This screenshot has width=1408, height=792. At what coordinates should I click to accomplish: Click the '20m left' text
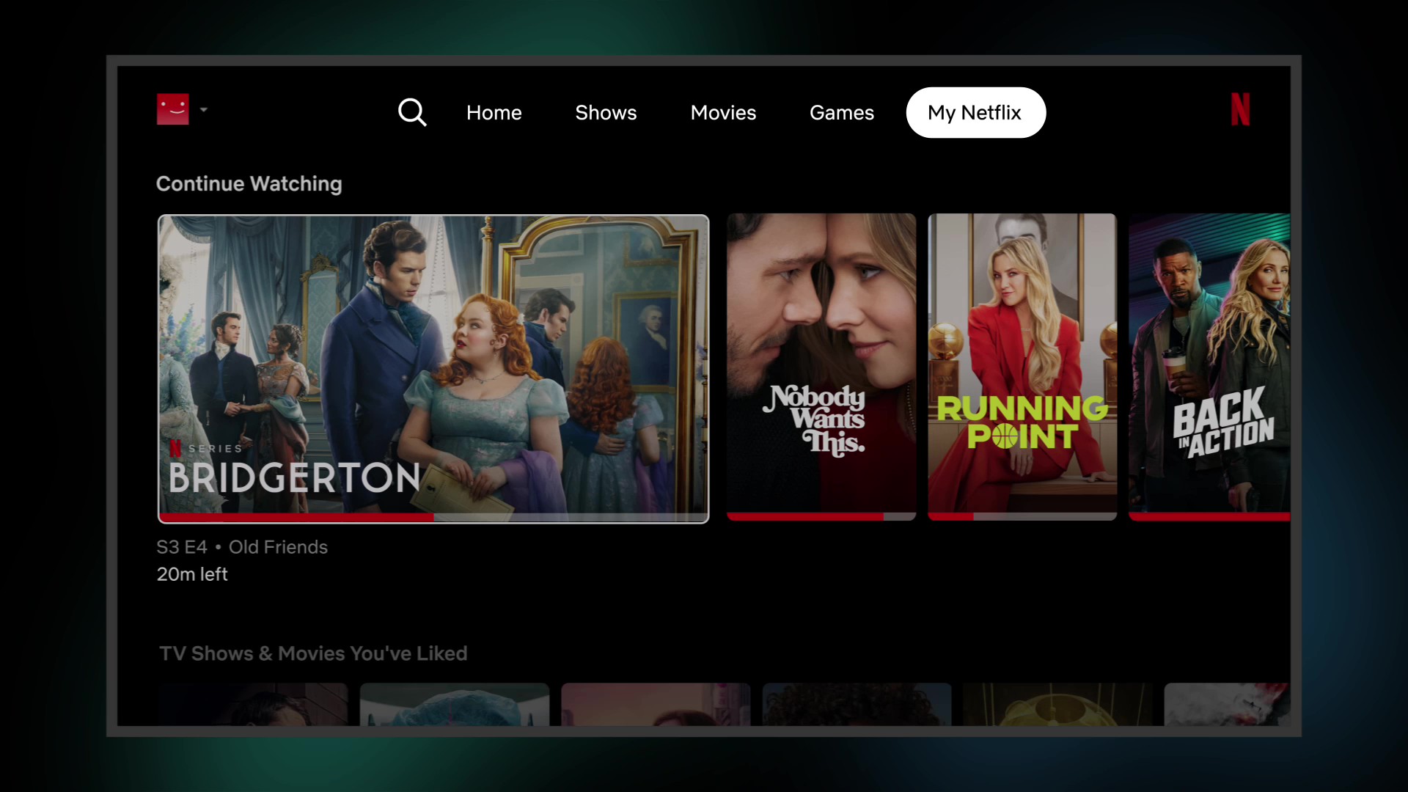point(192,574)
